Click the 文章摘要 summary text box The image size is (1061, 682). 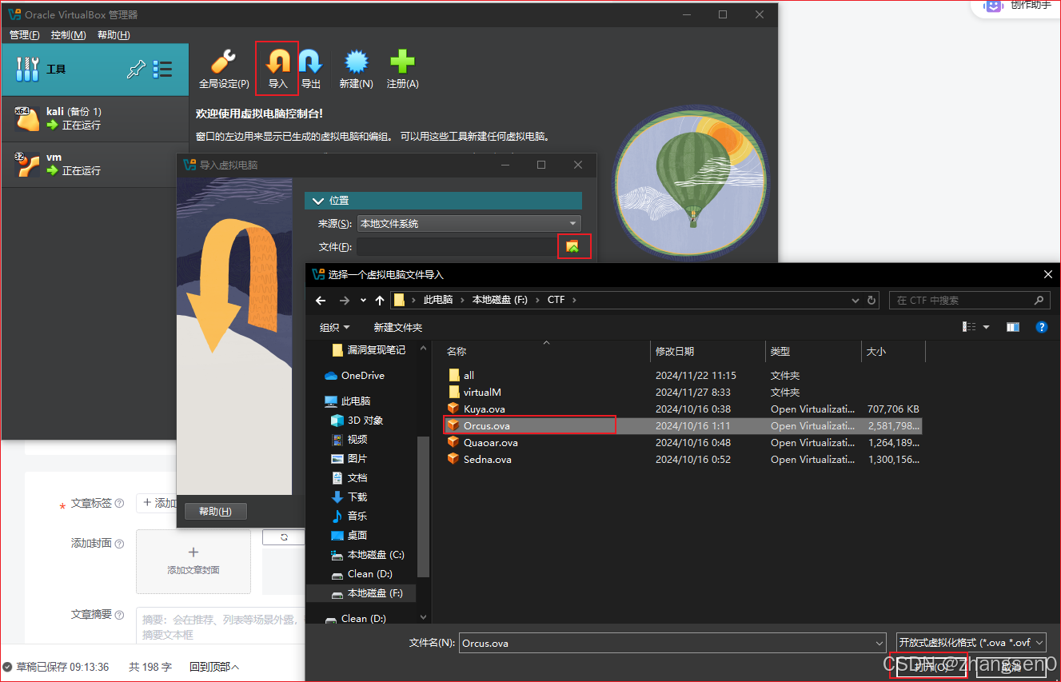pyautogui.click(x=220, y=626)
